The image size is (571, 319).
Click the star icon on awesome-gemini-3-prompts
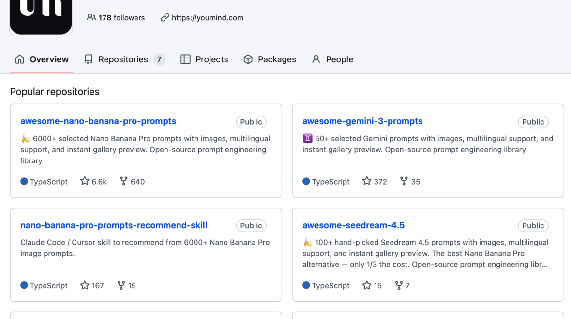pos(367,181)
